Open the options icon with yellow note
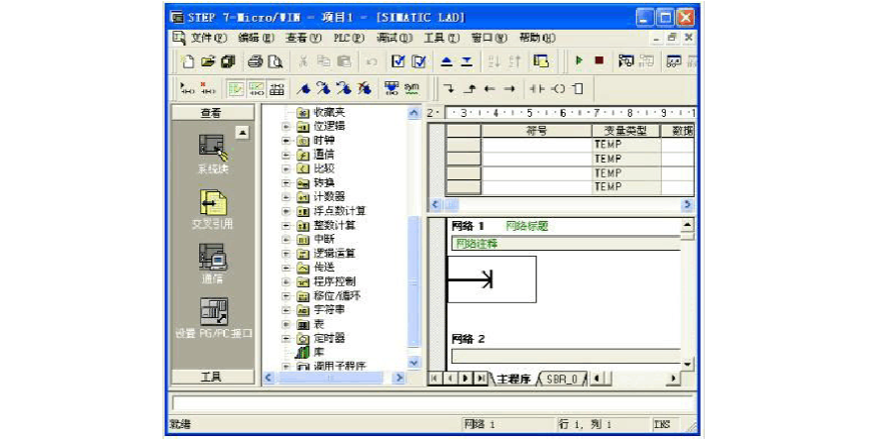Screen dimensions: 885x439 pos(541,61)
